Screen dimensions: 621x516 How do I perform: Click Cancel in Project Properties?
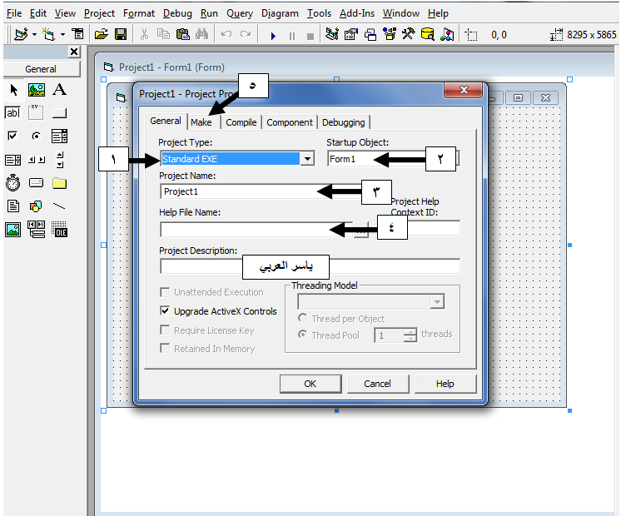pyautogui.click(x=377, y=384)
